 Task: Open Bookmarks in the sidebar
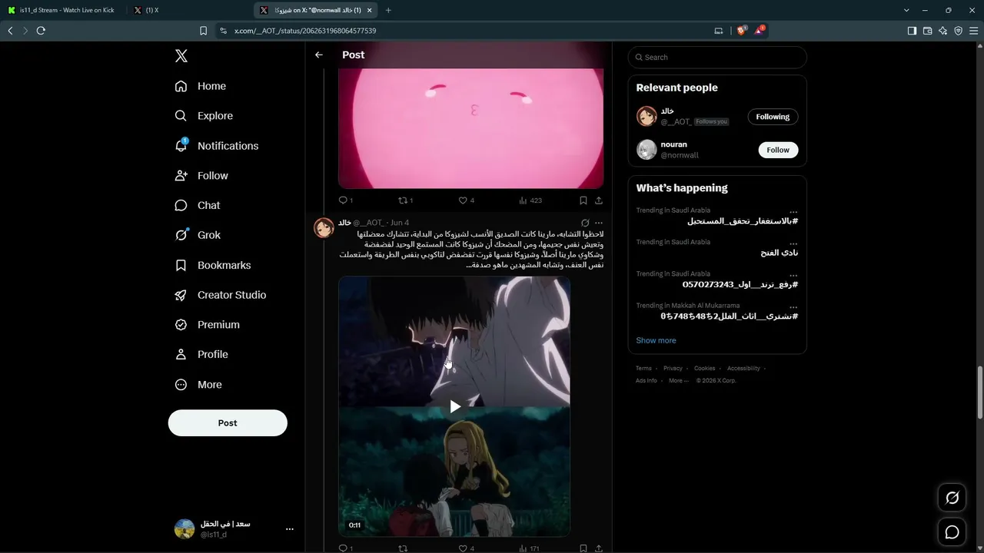point(213,265)
